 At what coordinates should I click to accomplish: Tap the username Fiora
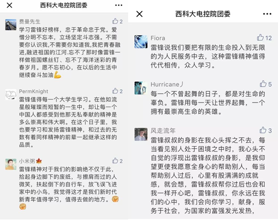pyautogui.click(x=158, y=38)
